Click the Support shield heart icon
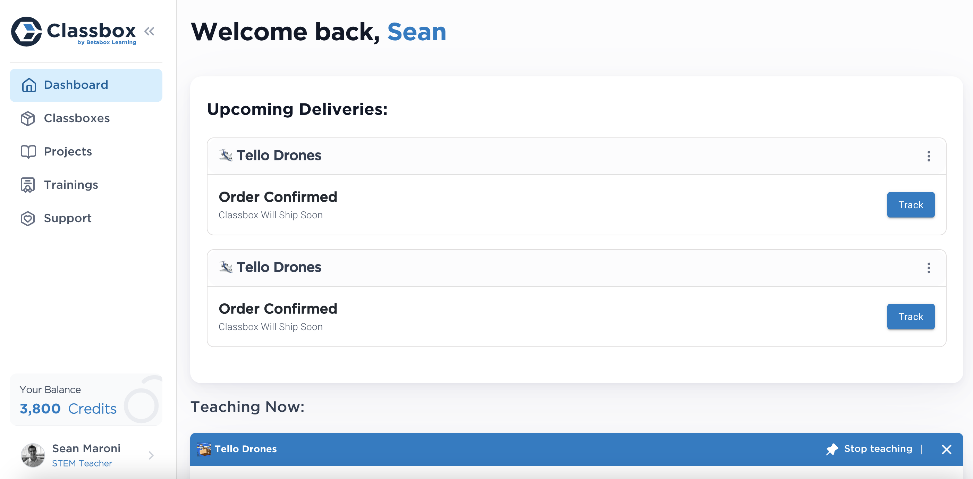The image size is (973, 479). [28, 218]
